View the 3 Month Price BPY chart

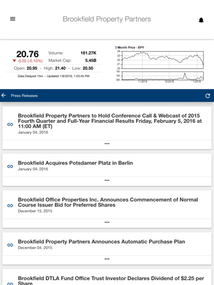click(159, 65)
